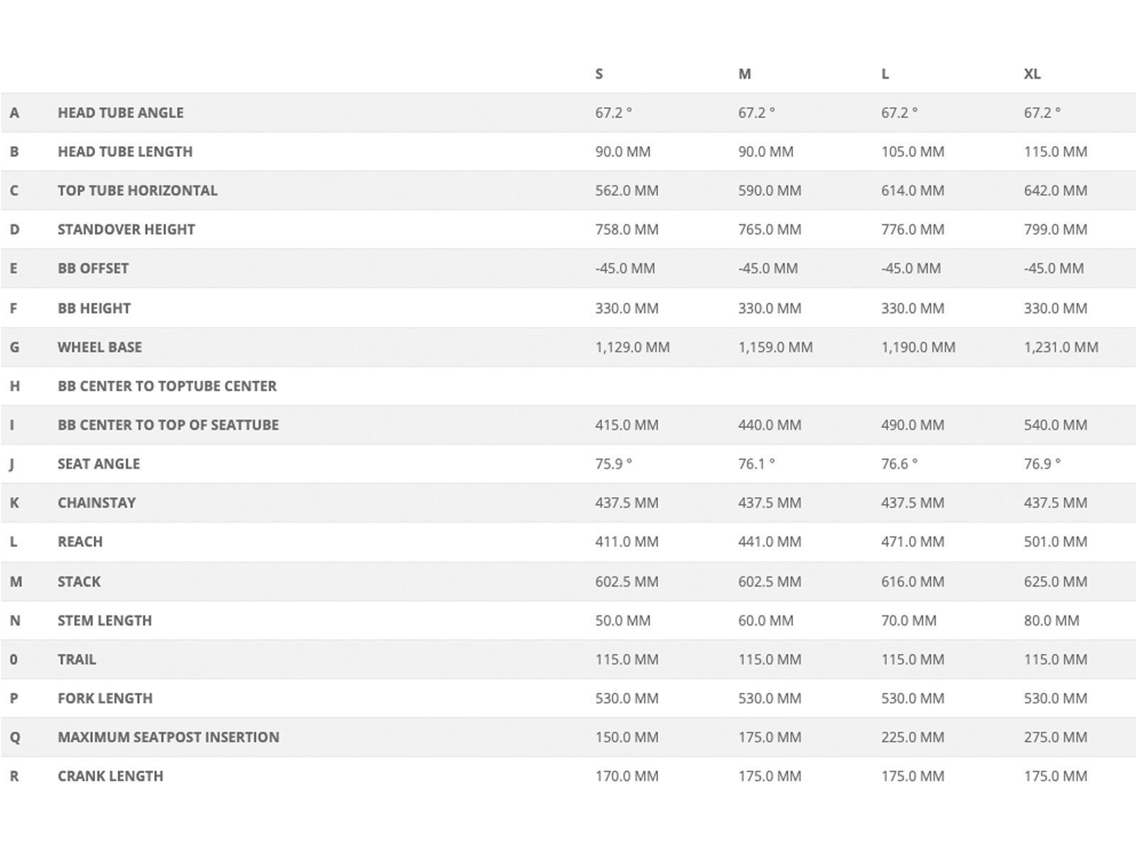Click the HEAD TUBE ANGLE row label

[x=120, y=113]
